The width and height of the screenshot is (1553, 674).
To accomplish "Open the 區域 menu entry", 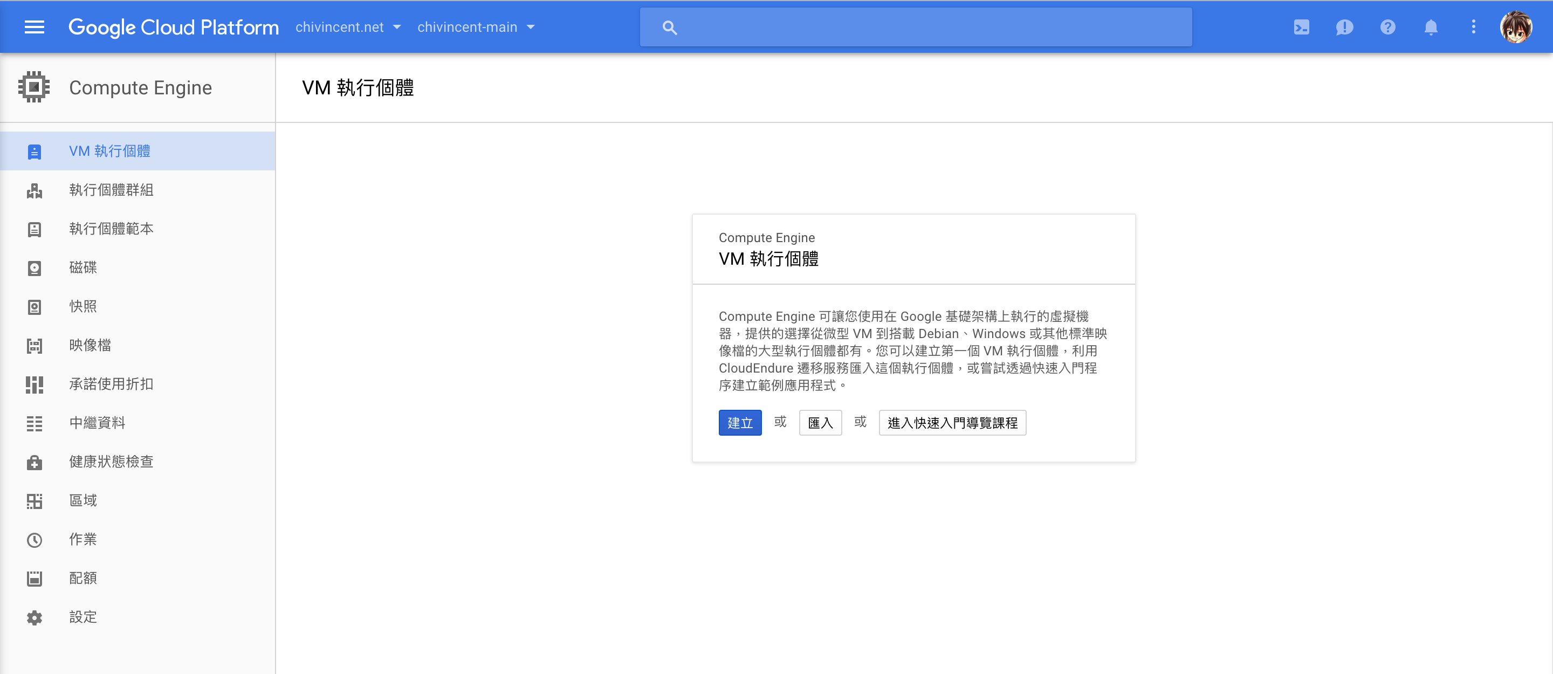I will [138, 501].
